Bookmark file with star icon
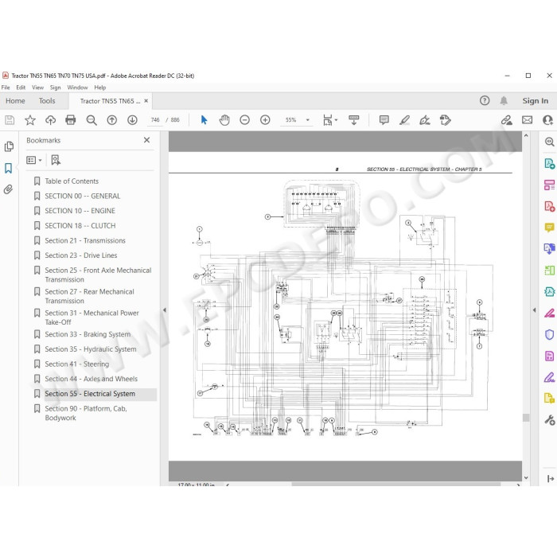Screen dimensions: 557x557 pos(30,120)
